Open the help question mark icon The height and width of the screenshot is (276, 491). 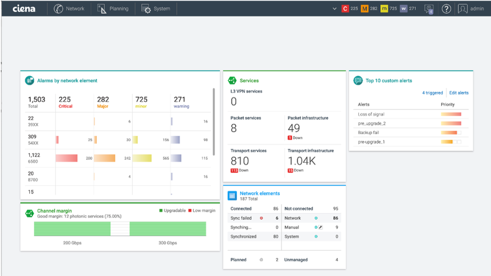[446, 9]
